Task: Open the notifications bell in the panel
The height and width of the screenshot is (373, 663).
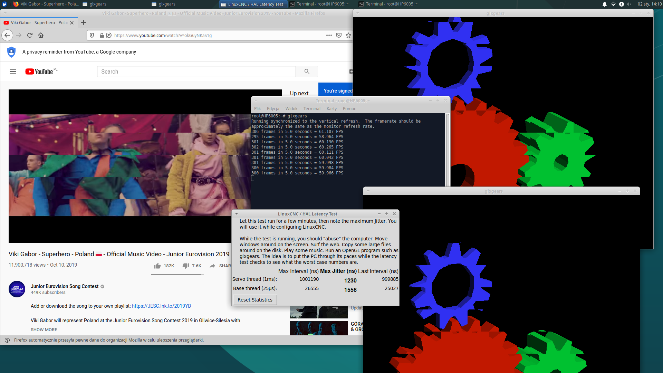Action: click(605, 4)
